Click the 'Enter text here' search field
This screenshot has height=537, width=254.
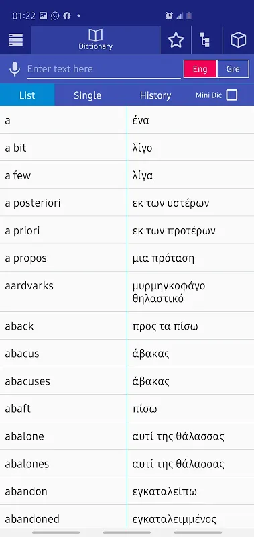pos(104,69)
